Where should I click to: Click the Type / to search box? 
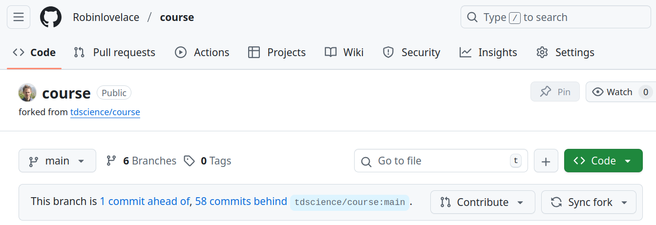555,17
